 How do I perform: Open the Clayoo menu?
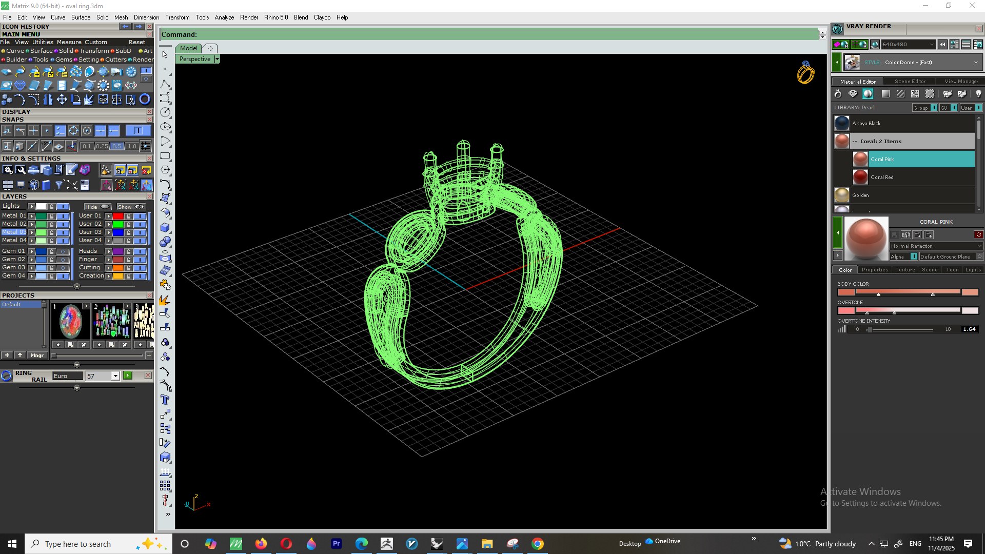pos(322,17)
